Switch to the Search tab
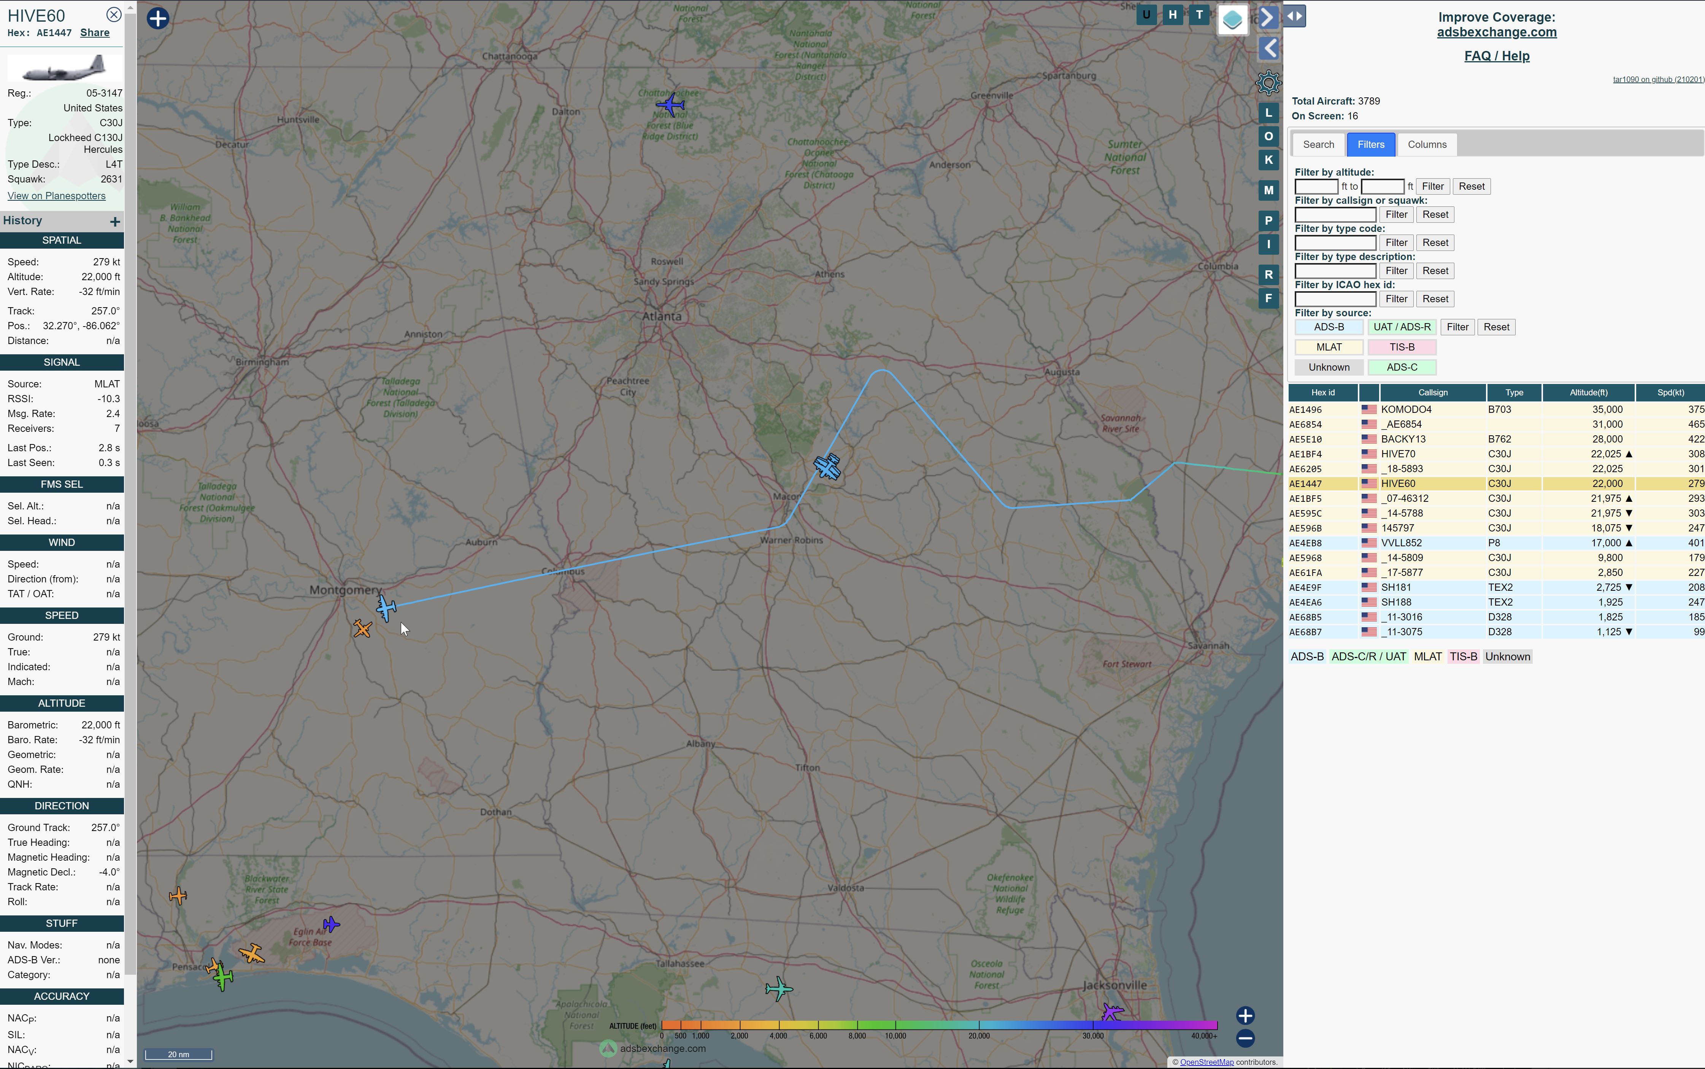Viewport: 1705px width, 1069px height. [1318, 144]
